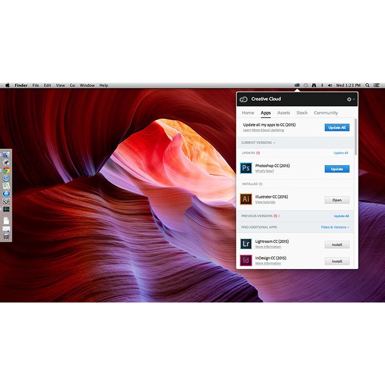Click the Creative Cloud logo in panel header
This screenshot has width=385, height=385.
point(243,99)
